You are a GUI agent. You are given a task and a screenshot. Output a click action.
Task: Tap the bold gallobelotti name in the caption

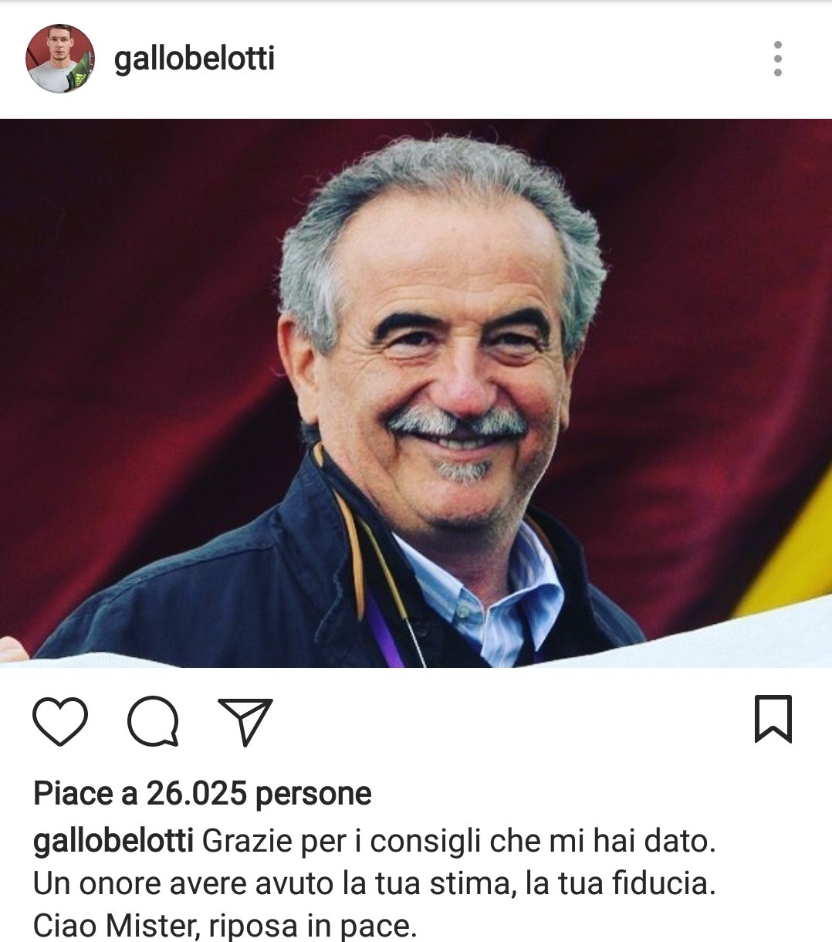pyautogui.click(x=113, y=841)
